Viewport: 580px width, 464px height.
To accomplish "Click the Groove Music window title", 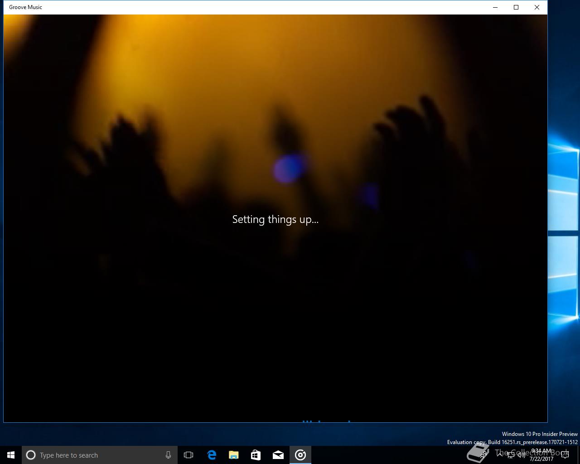I will 25,7.
